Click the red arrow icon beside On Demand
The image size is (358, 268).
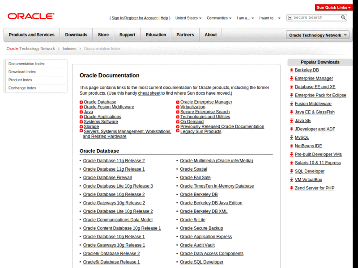coord(178,122)
